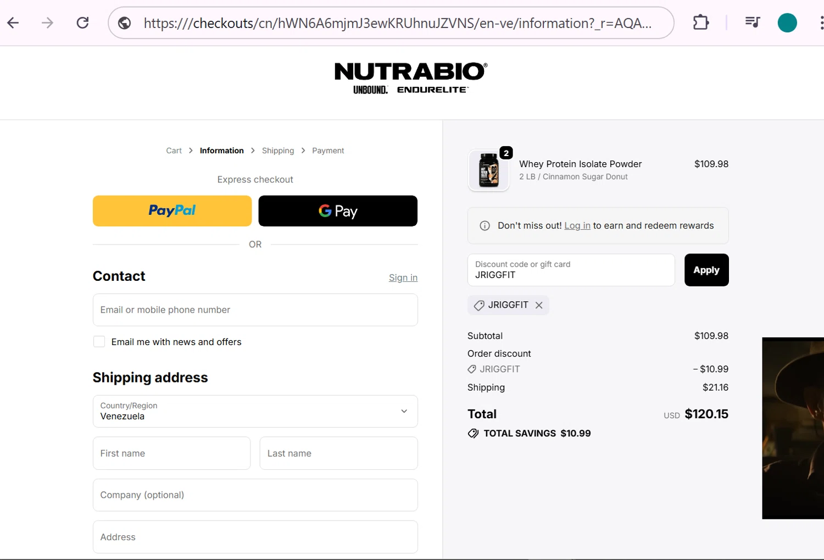The width and height of the screenshot is (824, 560).
Task: Click the browser forward arrow
Action: pyautogui.click(x=48, y=23)
